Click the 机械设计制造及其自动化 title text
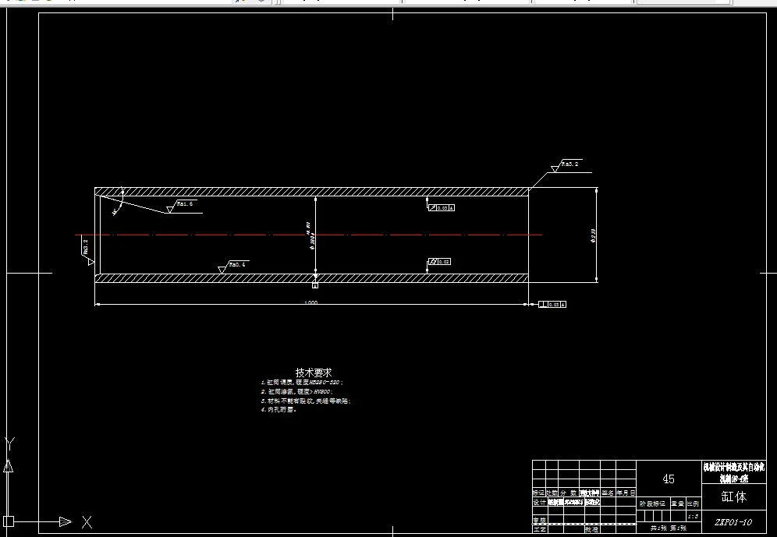Image resolution: width=777 pixels, height=537 pixels. click(734, 467)
